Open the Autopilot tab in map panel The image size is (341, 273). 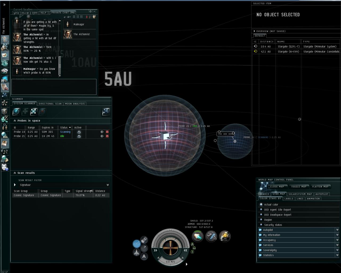click(322, 194)
